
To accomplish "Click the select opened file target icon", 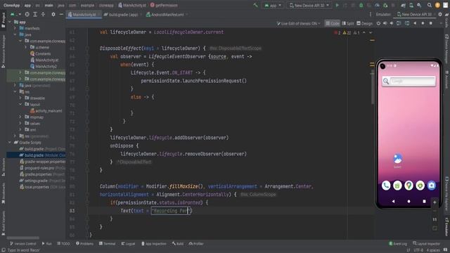I will [27, 14].
